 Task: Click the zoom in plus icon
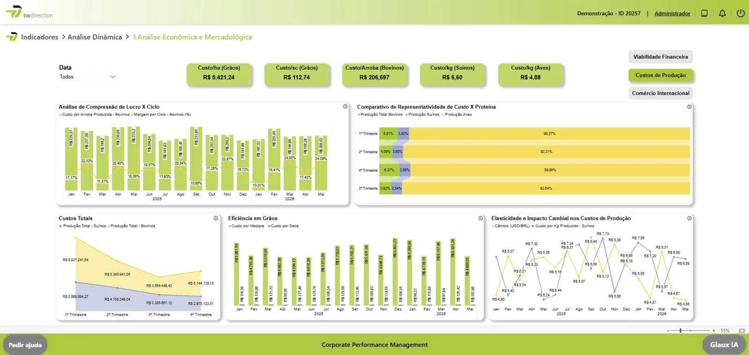pyautogui.click(x=713, y=331)
